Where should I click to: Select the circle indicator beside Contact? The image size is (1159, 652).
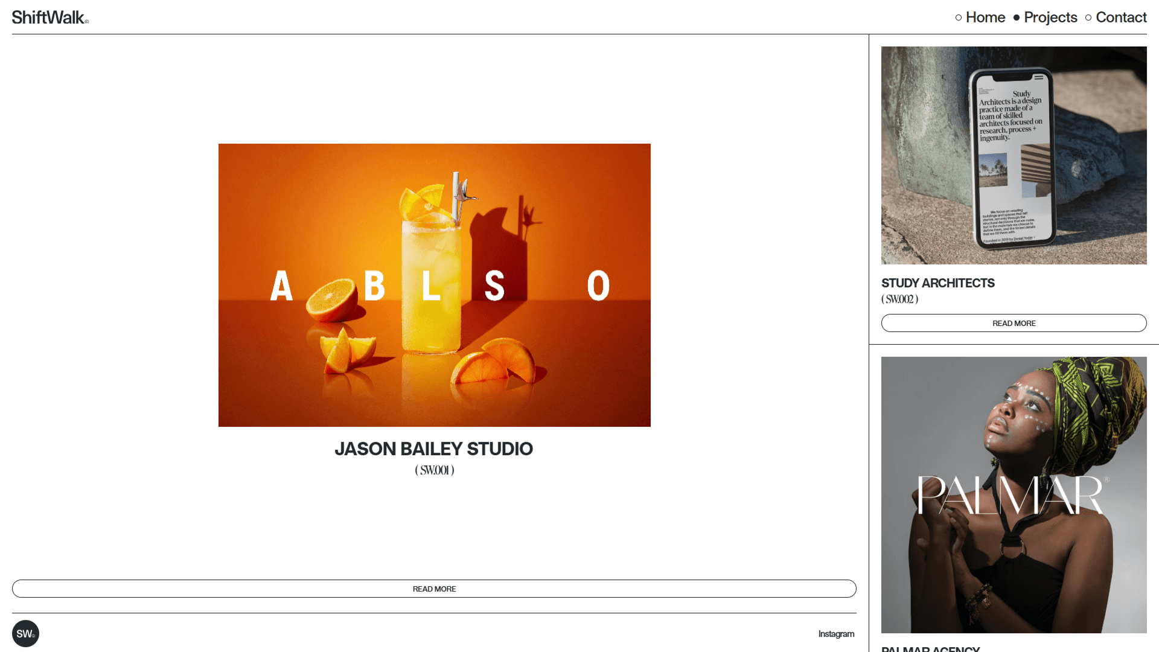coord(1088,18)
